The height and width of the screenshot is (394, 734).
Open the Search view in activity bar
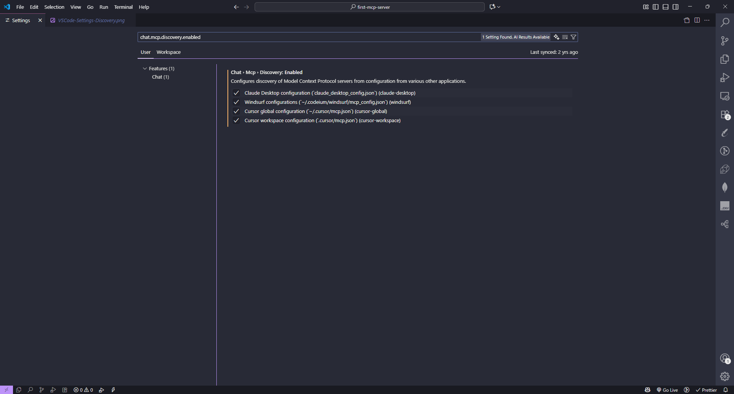(x=724, y=23)
